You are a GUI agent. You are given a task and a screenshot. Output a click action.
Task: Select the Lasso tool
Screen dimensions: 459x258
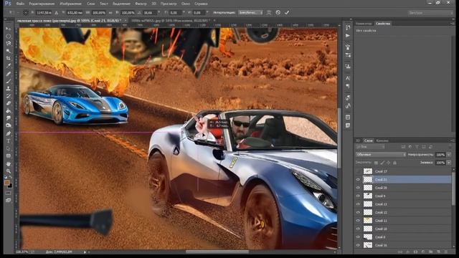point(8,44)
